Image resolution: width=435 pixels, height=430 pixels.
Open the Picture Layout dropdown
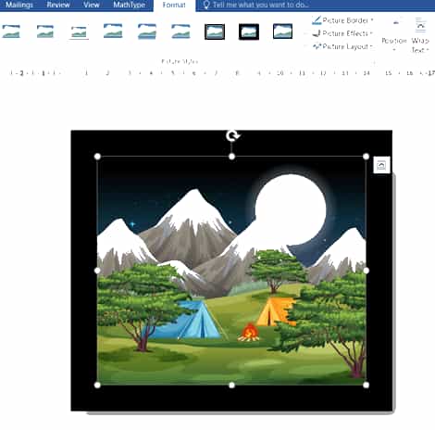pyautogui.click(x=342, y=46)
